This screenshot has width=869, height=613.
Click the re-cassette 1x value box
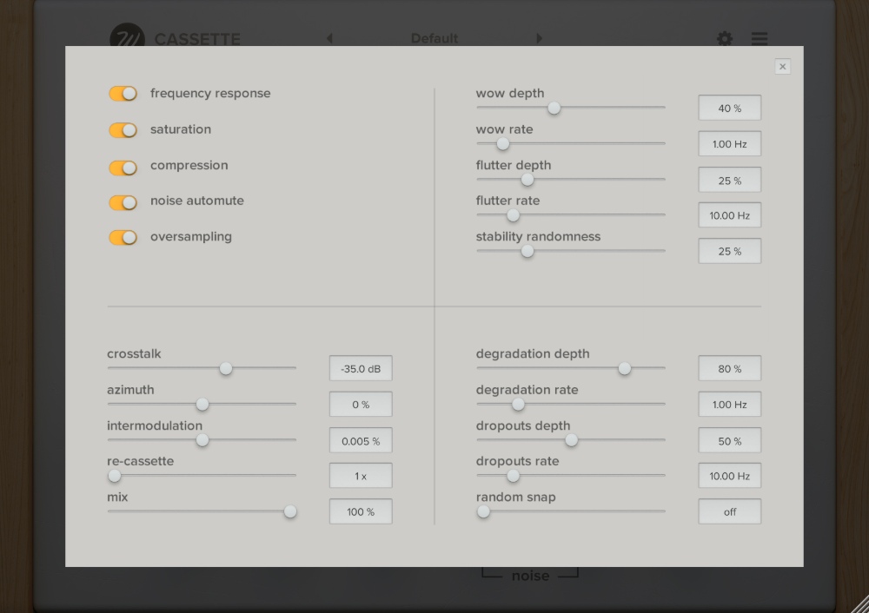tap(361, 475)
